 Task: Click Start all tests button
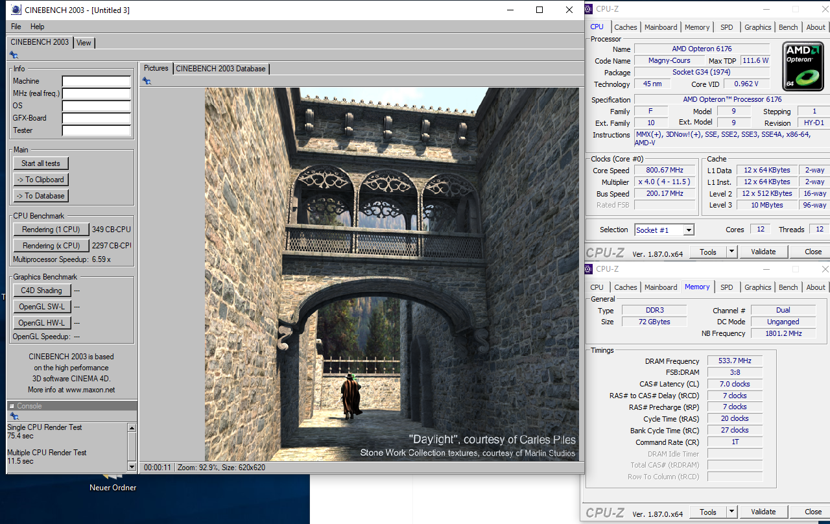click(41, 163)
